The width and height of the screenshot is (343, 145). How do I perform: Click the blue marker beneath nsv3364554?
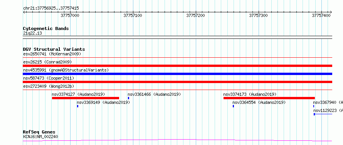coord(233,106)
